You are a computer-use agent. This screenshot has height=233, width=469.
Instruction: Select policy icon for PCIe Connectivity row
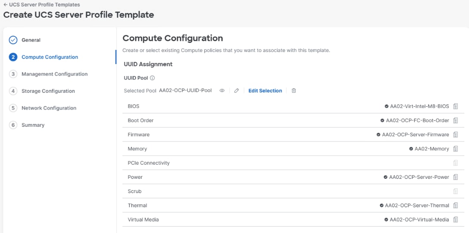456,163
